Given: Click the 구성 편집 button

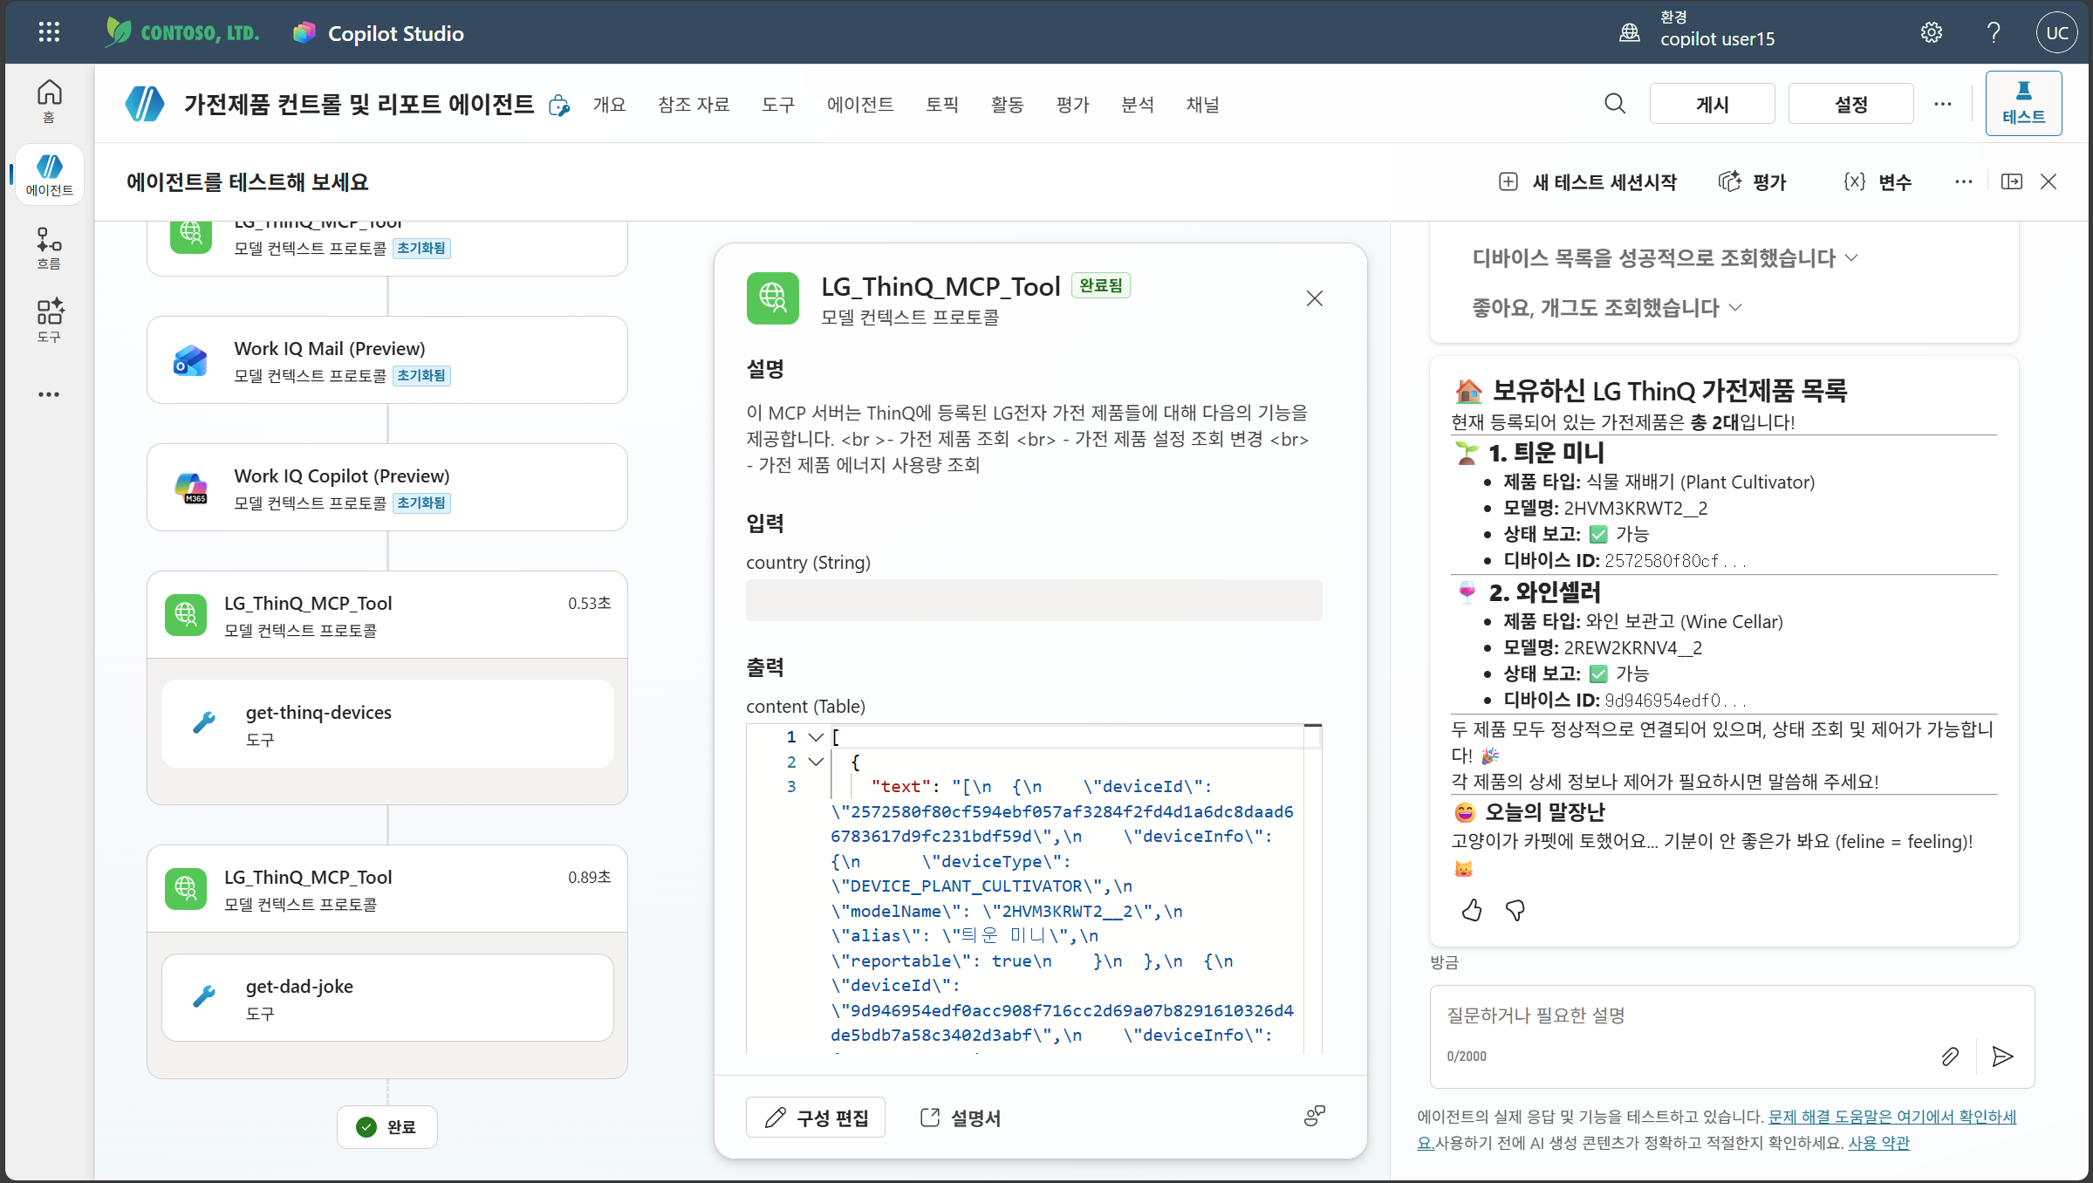Looking at the screenshot, I should [816, 1118].
